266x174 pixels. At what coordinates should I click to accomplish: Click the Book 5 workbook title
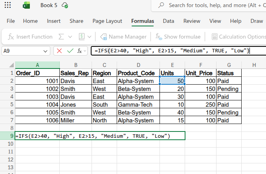click(49, 5)
